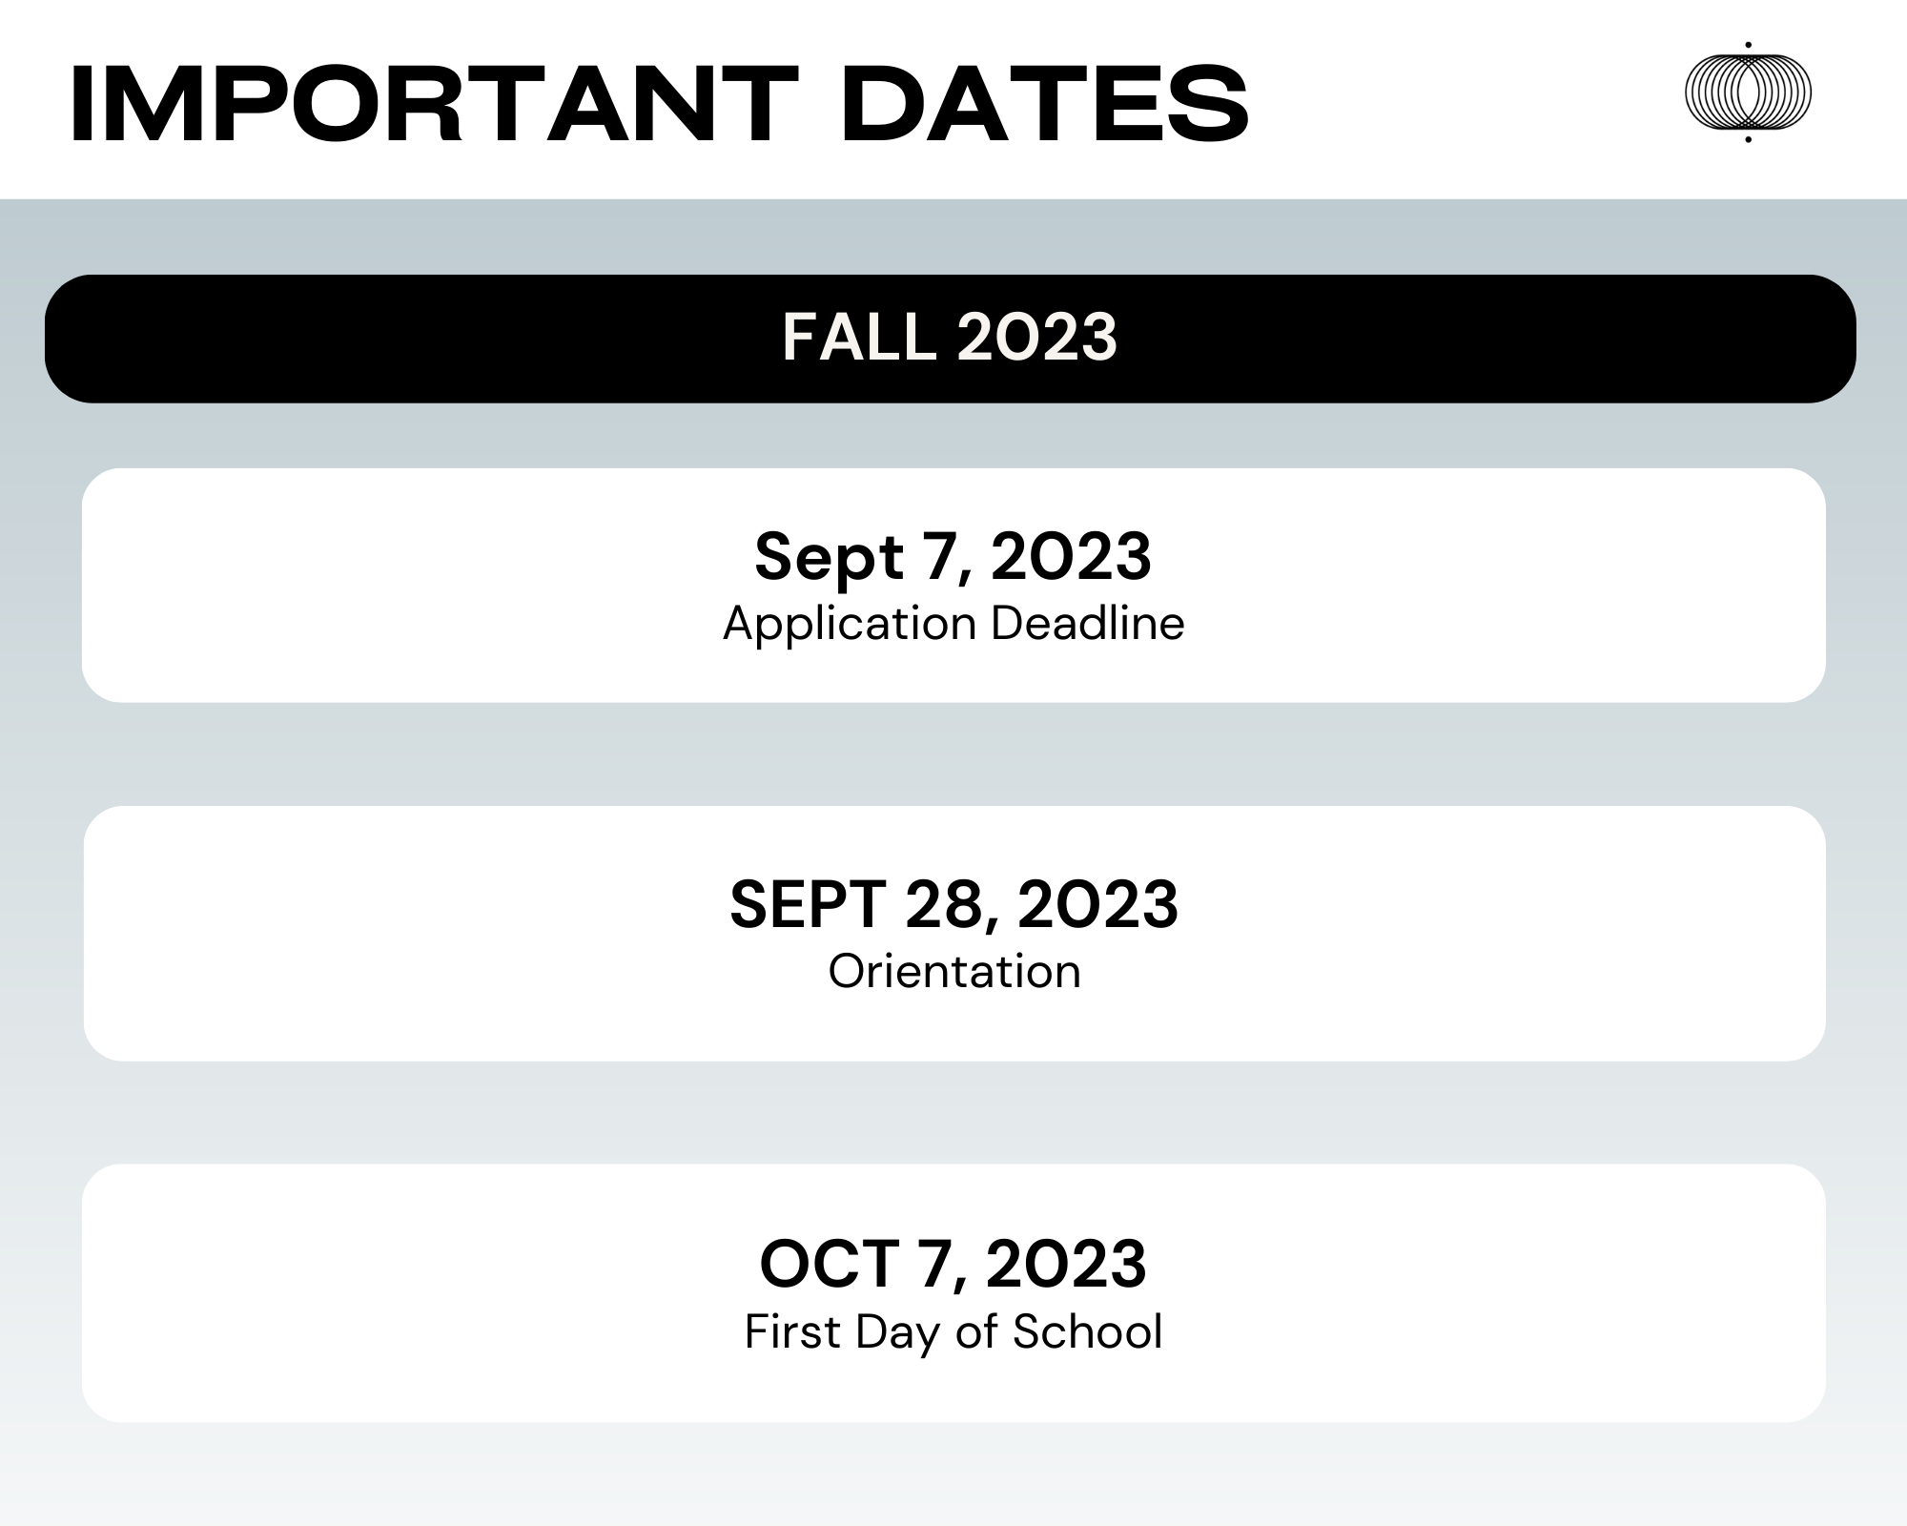
Task: Click the word FALL in the banner
Action: [x=859, y=337]
